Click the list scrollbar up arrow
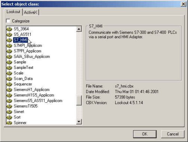 pos(79,29)
